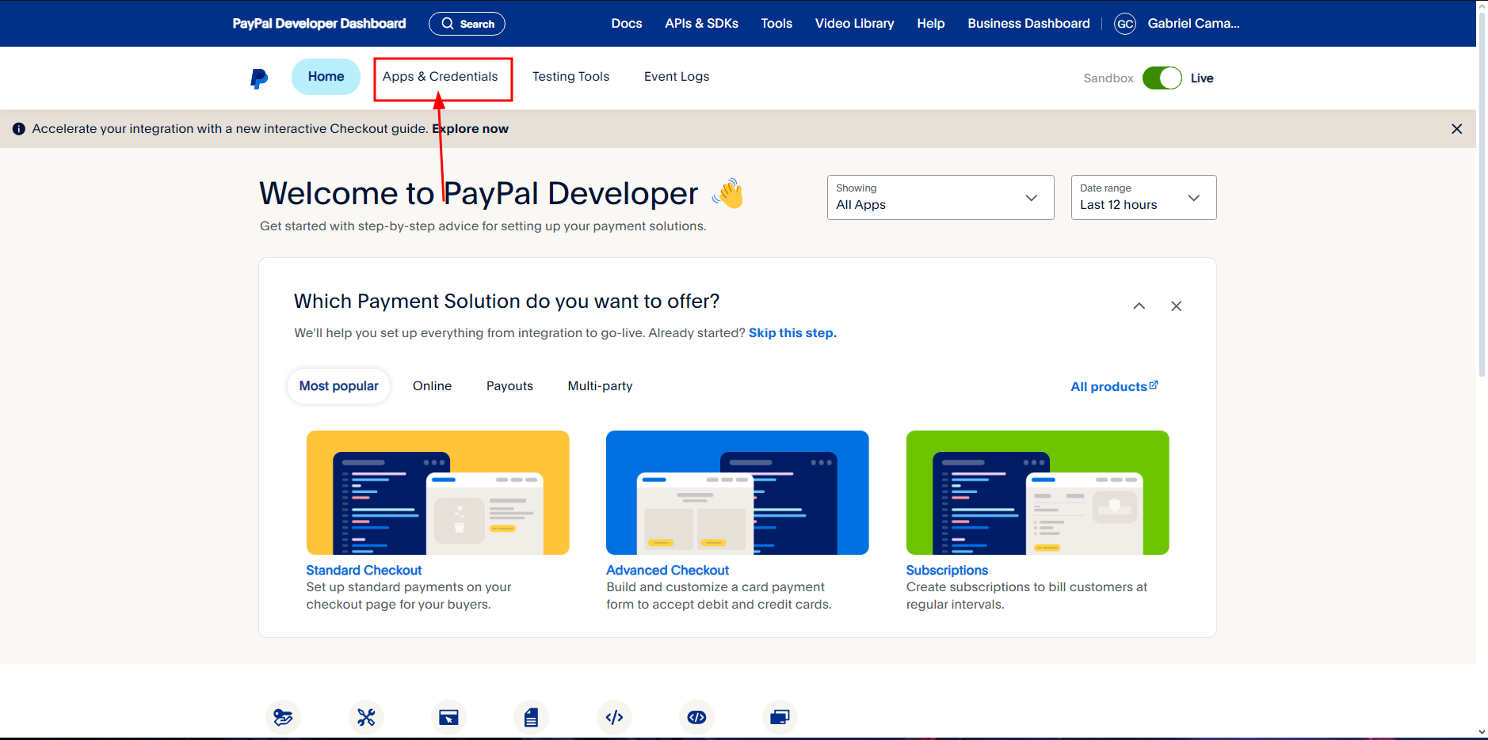Screen dimensions: 1488x740
Task: Open the Showing All Apps dropdown
Action: (x=940, y=197)
